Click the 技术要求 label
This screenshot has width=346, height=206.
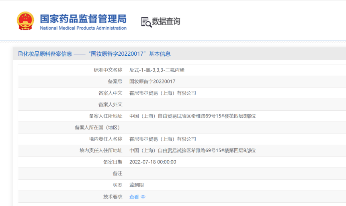coord(113,197)
